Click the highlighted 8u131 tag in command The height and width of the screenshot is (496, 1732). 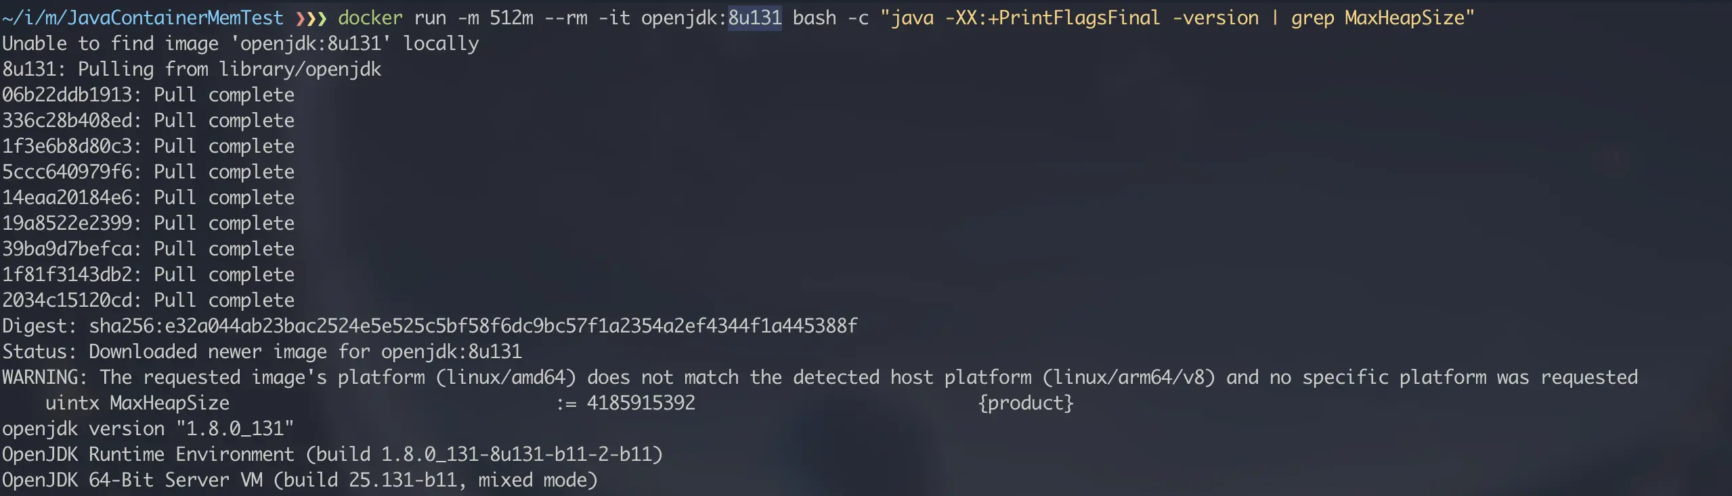click(x=755, y=18)
